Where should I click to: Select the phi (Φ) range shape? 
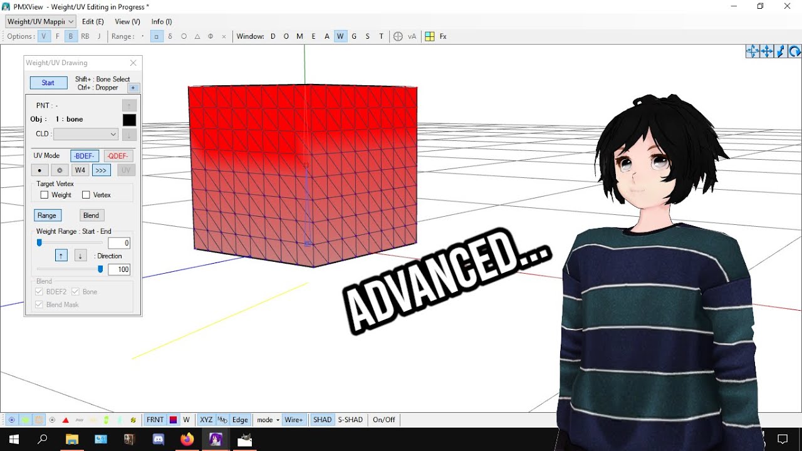(x=211, y=36)
